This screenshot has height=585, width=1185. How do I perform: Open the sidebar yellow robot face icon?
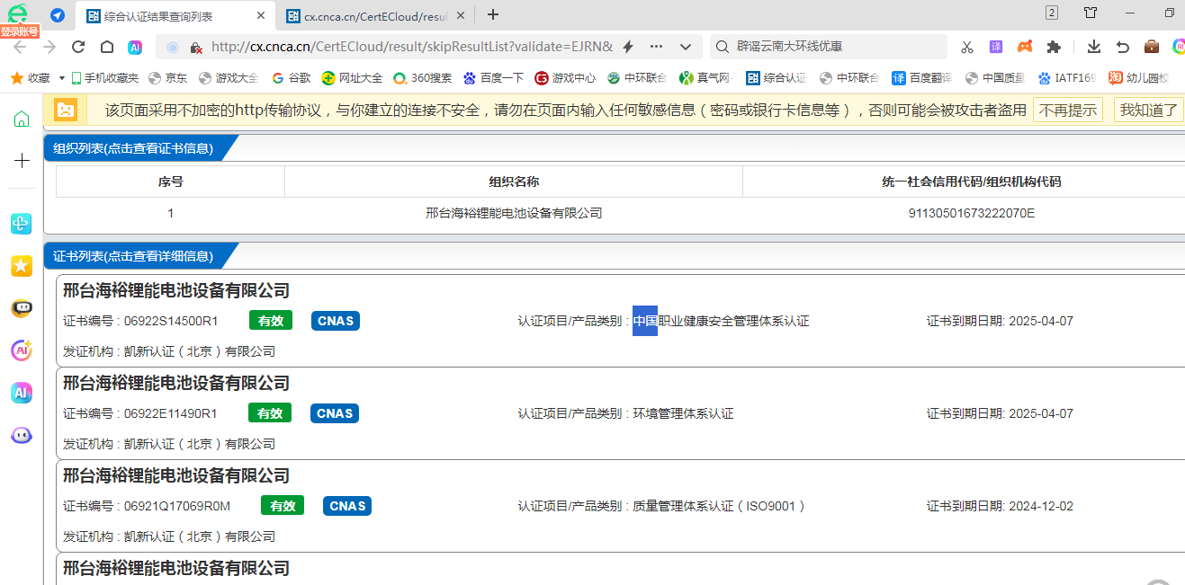[x=22, y=308]
